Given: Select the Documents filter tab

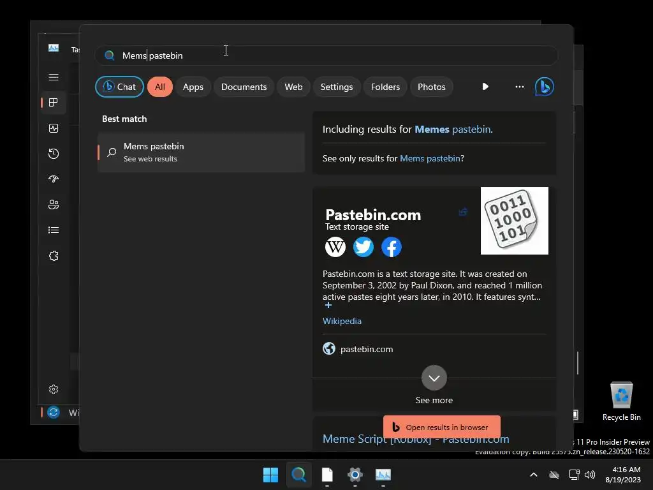Looking at the screenshot, I should [x=244, y=87].
